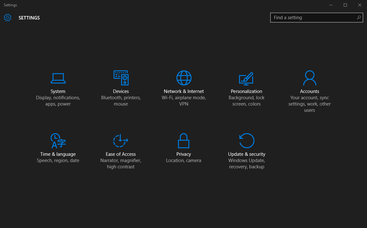Image resolution: width=367 pixels, height=228 pixels.
Task: Open the Privacy padlock icon
Action: click(184, 141)
